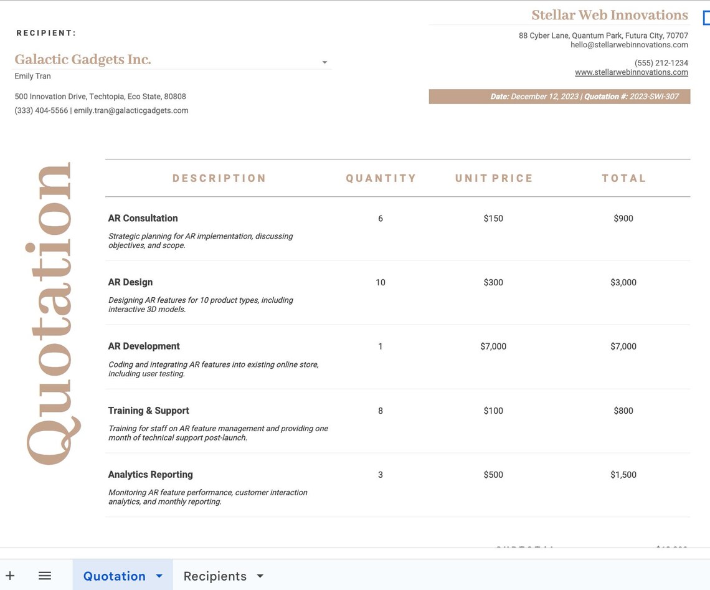
Task: Open the all-sheets hamburger menu
Action: point(44,575)
